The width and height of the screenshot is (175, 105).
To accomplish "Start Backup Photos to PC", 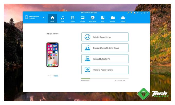I will (105, 59).
